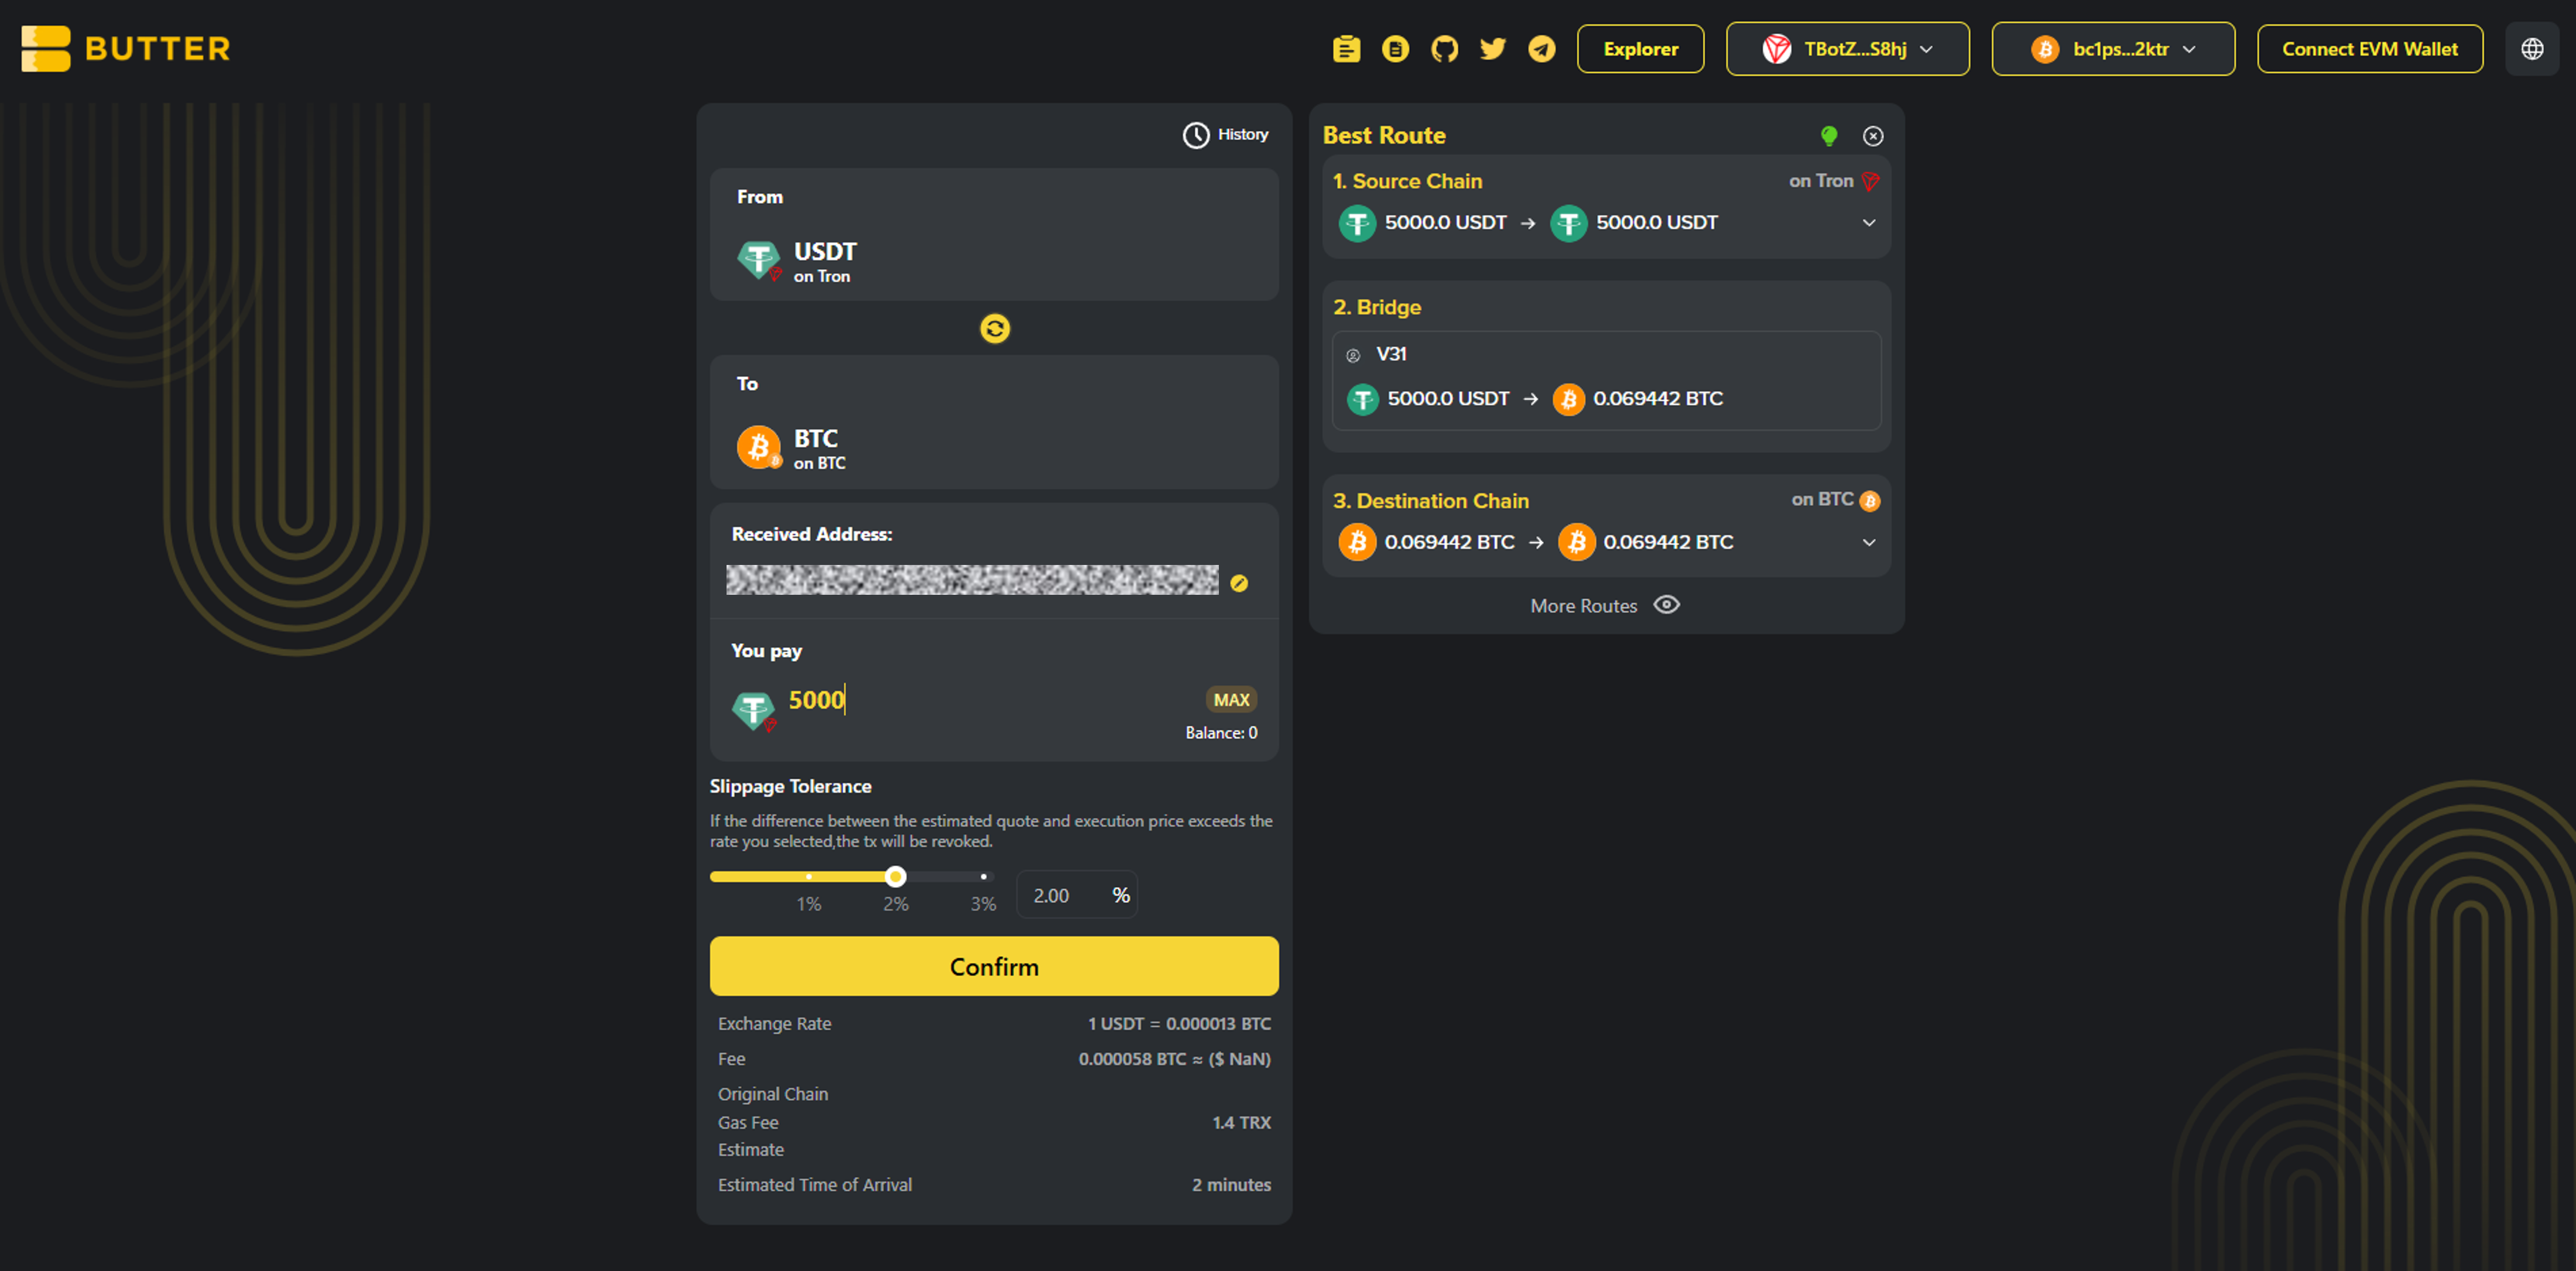Edit the Received Address pencil icon
This screenshot has height=1271, width=2576.
tap(1239, 583)
